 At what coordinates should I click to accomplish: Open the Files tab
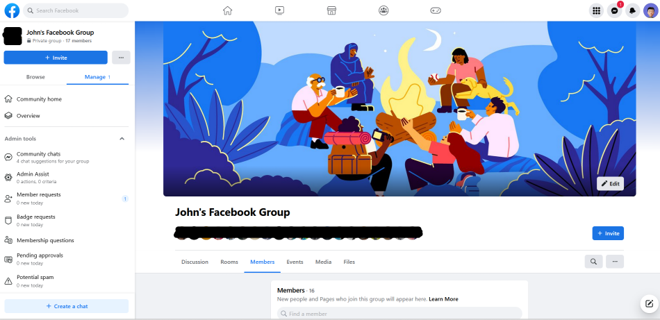[349, 262]
